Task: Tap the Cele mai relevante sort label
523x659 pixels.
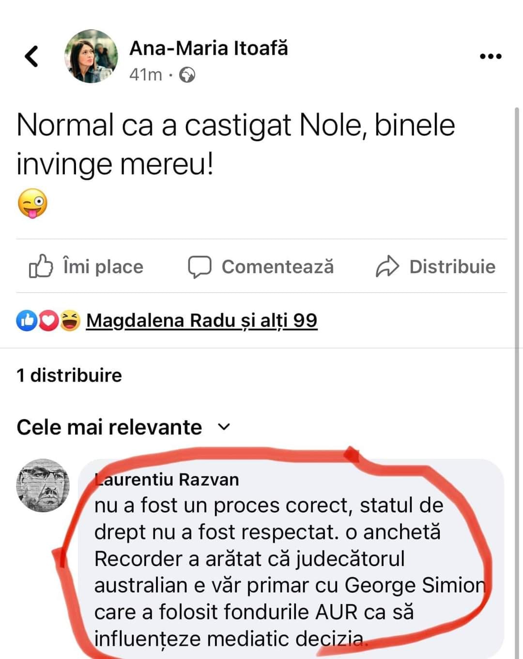Action: point(109,427)
